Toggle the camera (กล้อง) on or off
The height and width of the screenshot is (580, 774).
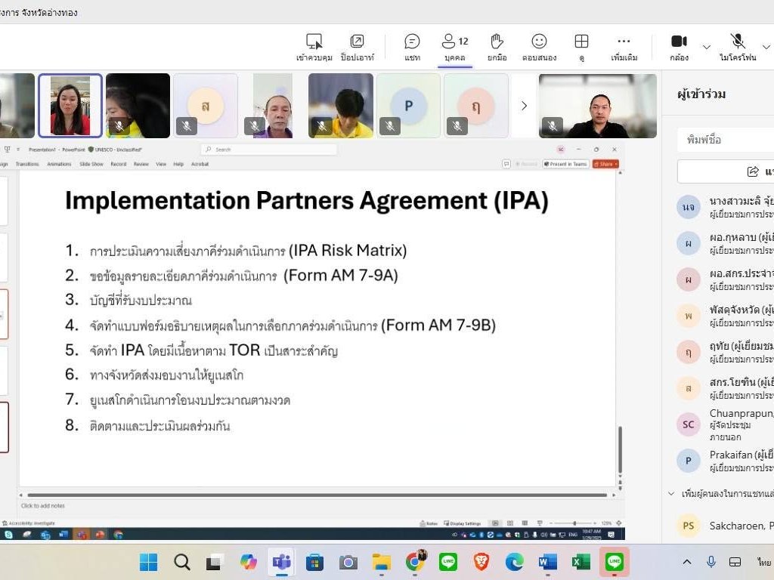coord(680,48)
